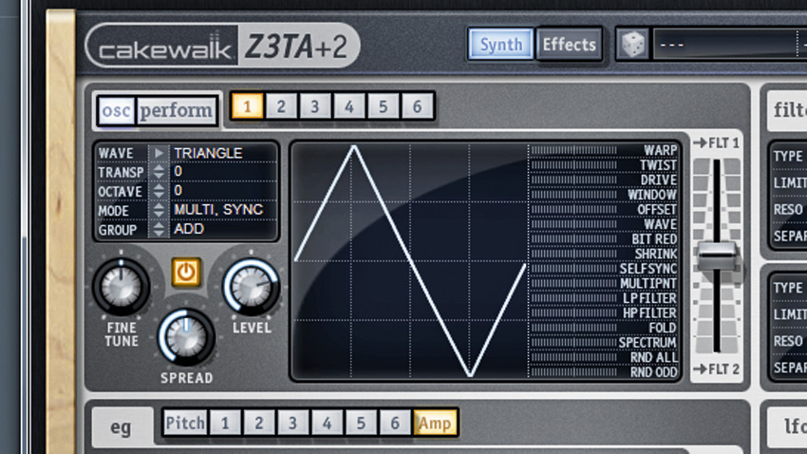Screen dimensions: 807x454
Task: Click the FOLD shaper slider
Action: tap(573, 328)
